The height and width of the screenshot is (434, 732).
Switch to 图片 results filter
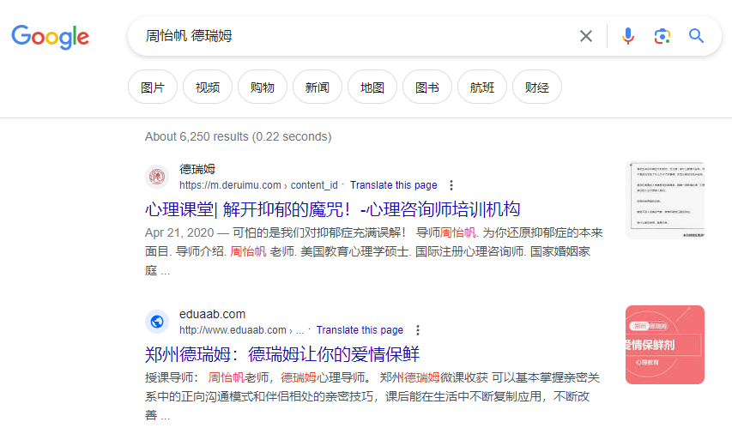pos(153,87)
